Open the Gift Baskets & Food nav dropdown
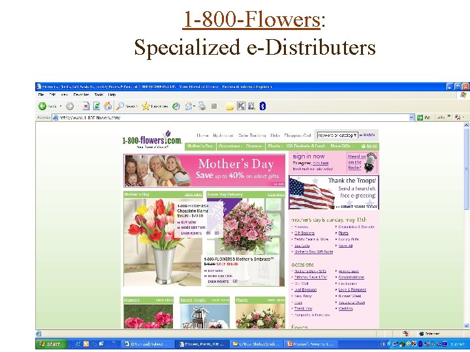The height and width of the screenshot is (352, 470). point(306,146)
